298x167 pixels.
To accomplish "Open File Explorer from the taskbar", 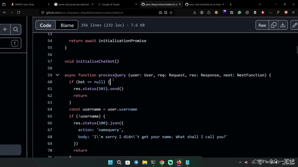I will pos(145,162).
